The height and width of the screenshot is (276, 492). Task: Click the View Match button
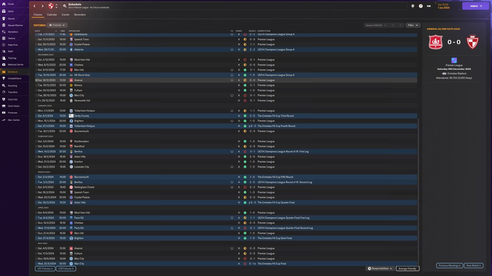474,266
